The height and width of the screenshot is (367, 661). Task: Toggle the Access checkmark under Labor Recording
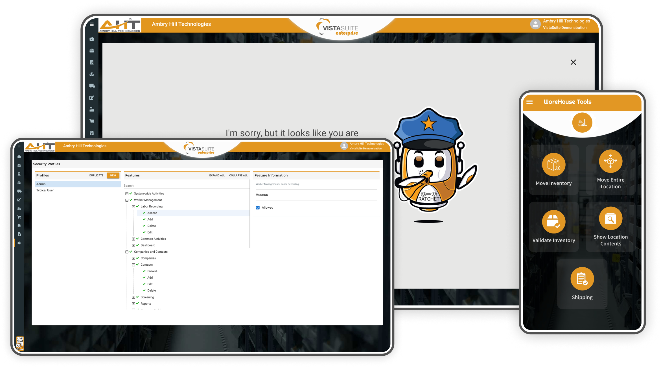pos(145,213)
